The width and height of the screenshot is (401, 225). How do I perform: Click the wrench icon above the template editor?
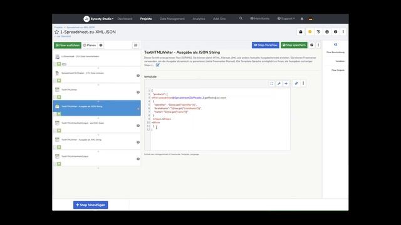pos(279,83)
